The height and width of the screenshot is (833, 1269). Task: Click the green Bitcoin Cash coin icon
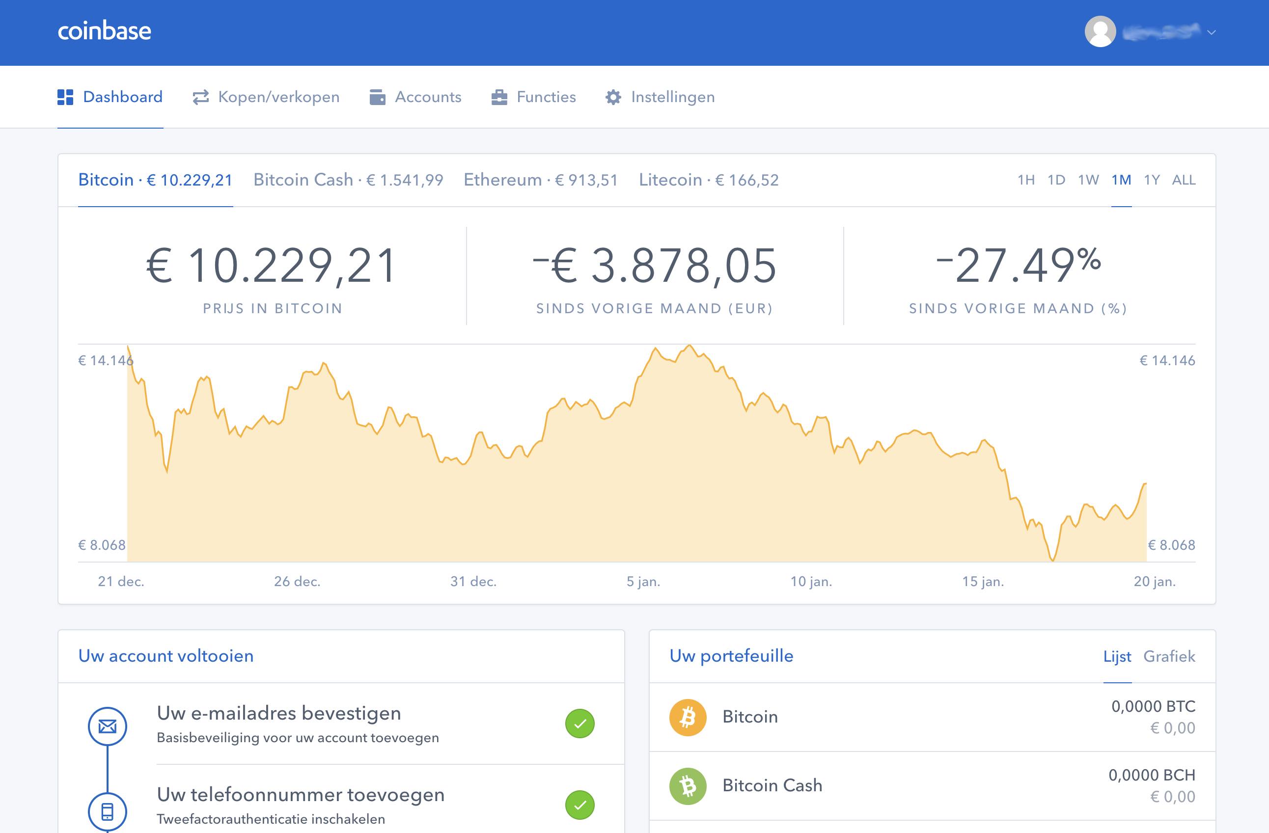click(688, 786)
